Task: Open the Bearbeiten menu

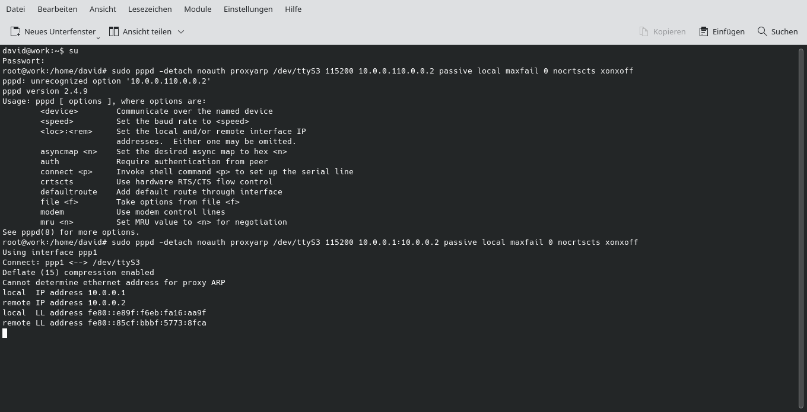Action: [x=57, y=9]
